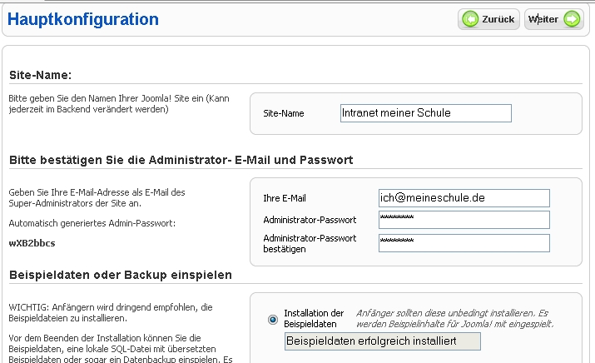
Task: Click the Ihre E-Mail label
Action: [x=285, y=198]
